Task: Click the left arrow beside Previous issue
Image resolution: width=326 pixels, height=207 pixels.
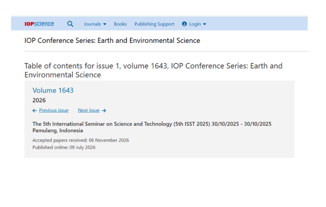Action: click(35, 111)
